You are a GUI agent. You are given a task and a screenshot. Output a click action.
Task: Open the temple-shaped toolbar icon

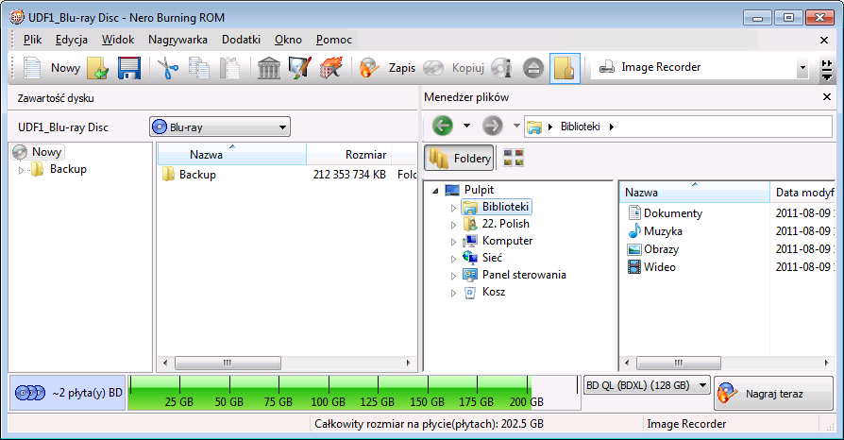269,68
